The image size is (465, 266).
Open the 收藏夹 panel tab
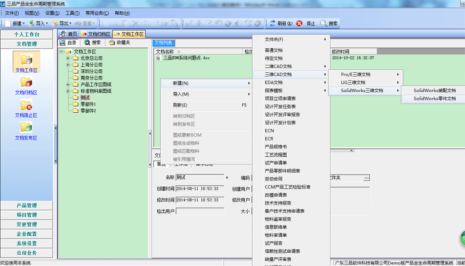pyautogui.click(x=119, y=42)
